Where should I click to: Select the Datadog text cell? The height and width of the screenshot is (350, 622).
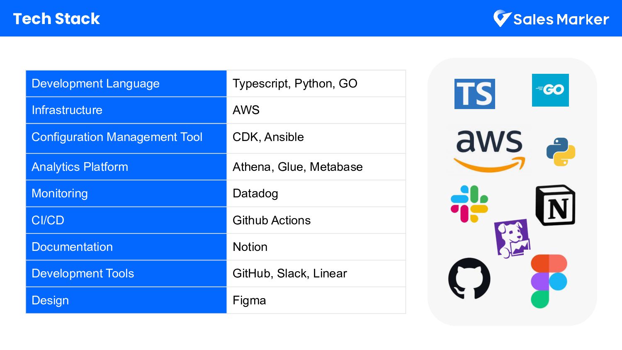(x=316, y=194)
